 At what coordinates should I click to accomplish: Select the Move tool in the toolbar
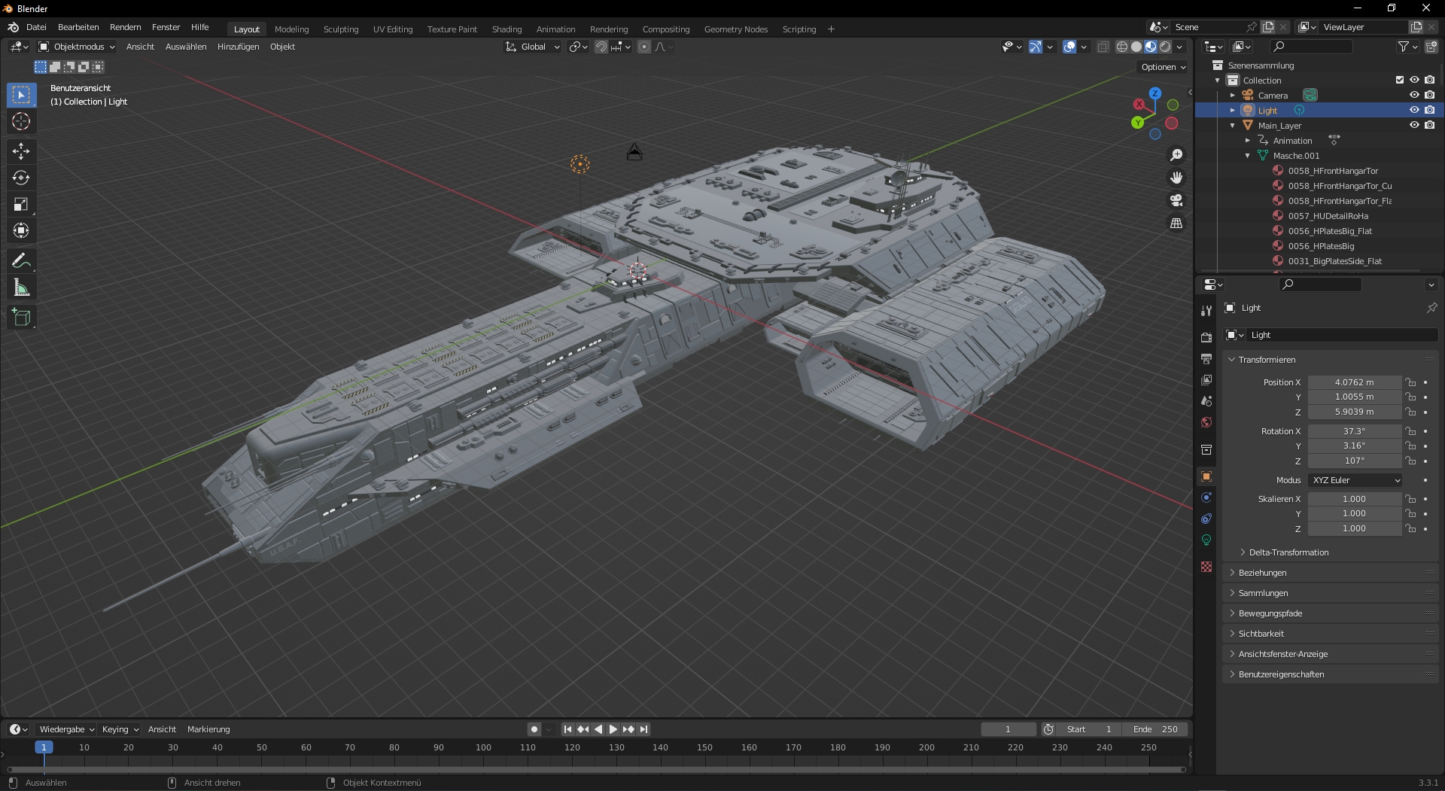point(21,151)
